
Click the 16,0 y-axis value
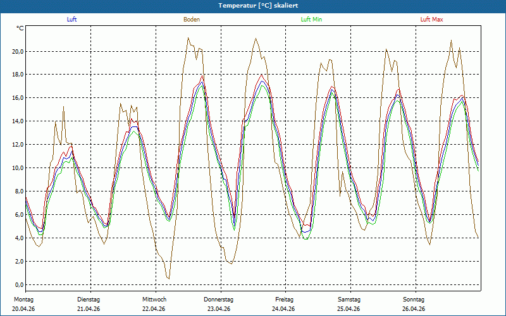18,98
